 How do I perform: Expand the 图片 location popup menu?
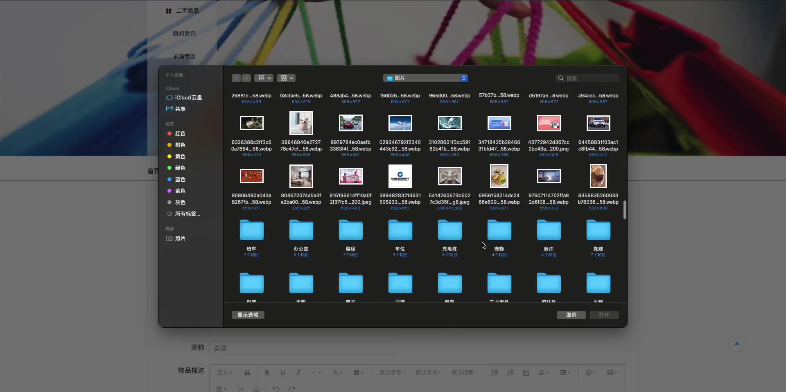pyautogui.click(x=425, y=78)
